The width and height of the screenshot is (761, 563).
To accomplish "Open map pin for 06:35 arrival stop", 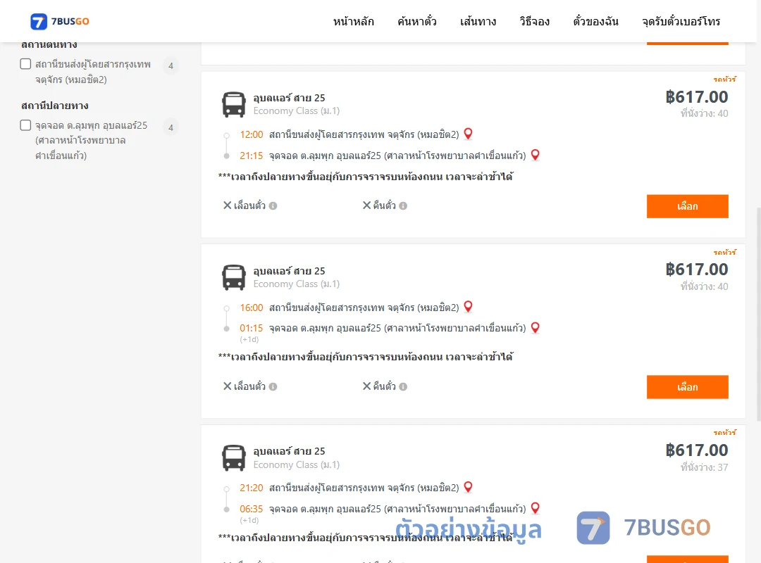I will point(535,508).
